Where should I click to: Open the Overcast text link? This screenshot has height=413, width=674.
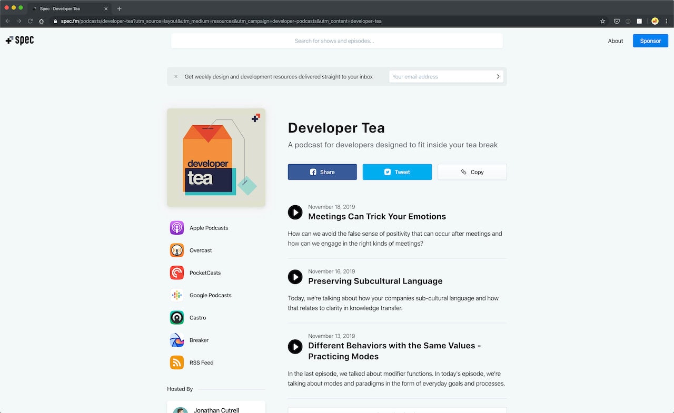[201, 250]
